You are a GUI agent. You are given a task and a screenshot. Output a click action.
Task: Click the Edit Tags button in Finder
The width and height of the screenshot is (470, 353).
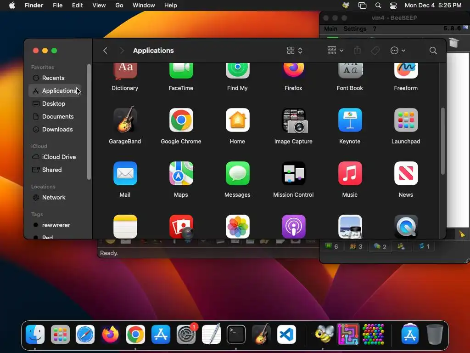[x=375, y=51]
